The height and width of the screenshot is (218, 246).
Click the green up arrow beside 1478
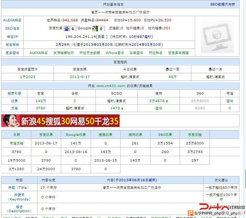coord(122,108)
